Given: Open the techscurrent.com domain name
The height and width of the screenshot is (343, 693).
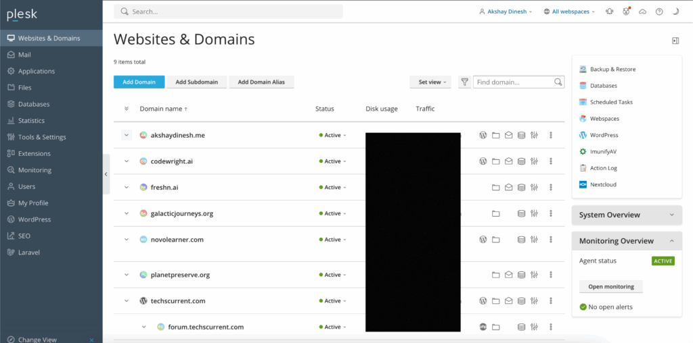Looking at the screenshot, I should [178, 300].
